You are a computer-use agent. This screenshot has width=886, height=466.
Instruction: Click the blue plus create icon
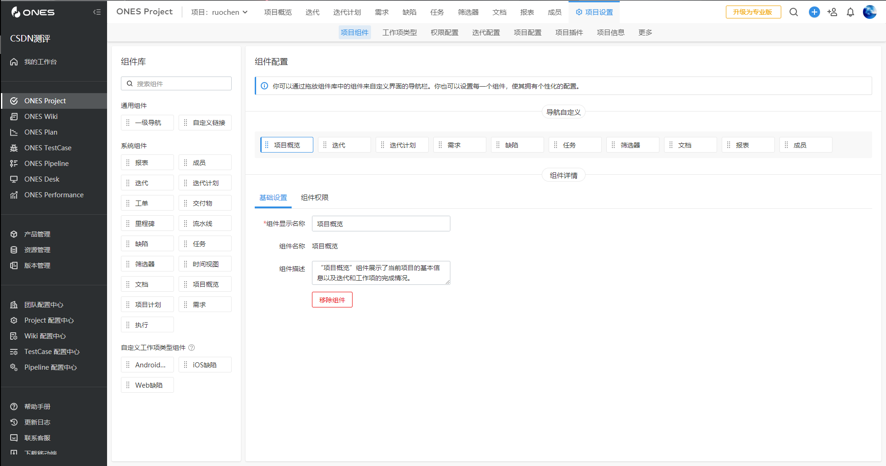[x=814, y=12]
